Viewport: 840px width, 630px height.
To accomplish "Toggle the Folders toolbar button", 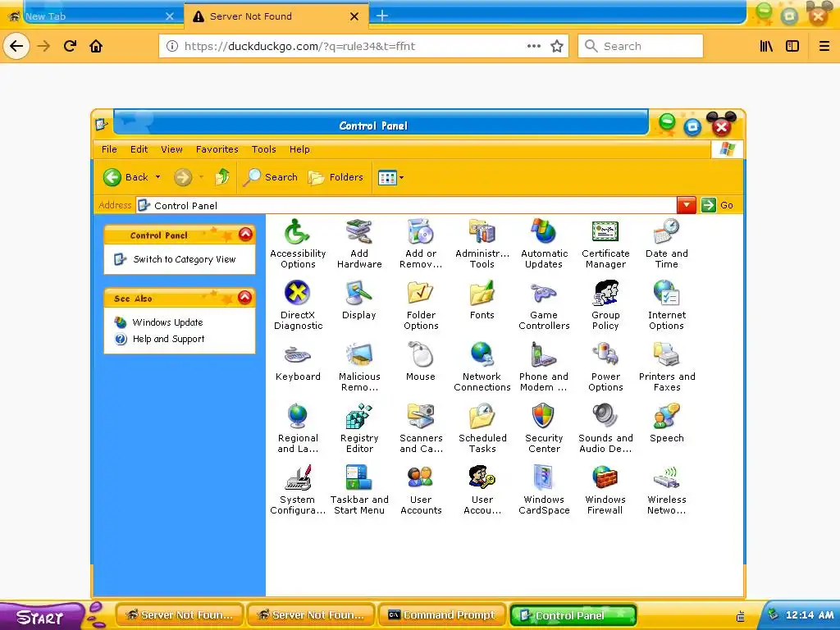I will (x=336, y=177).
